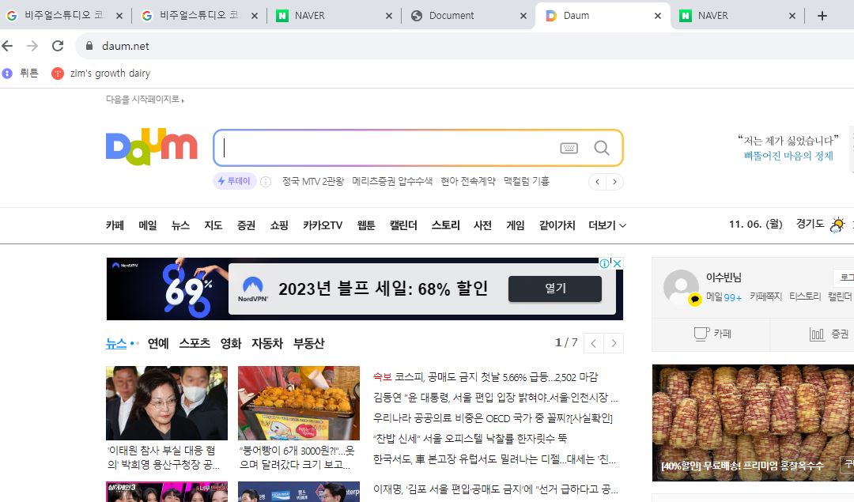The width and height of the screenshot is (854, 502).
Task: Click the ad info icon on banner
Action: coord(605,263)
